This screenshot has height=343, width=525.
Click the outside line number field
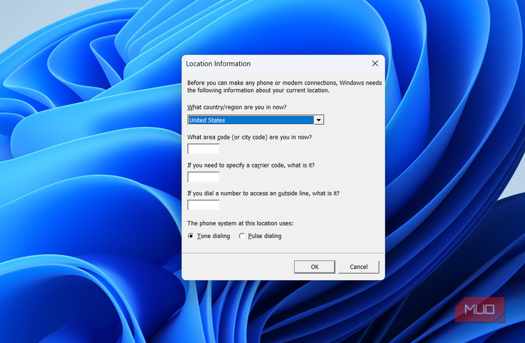[203, 205]
